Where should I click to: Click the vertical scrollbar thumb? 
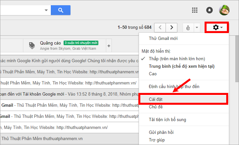pyautogui.click(x=237, y=59)
